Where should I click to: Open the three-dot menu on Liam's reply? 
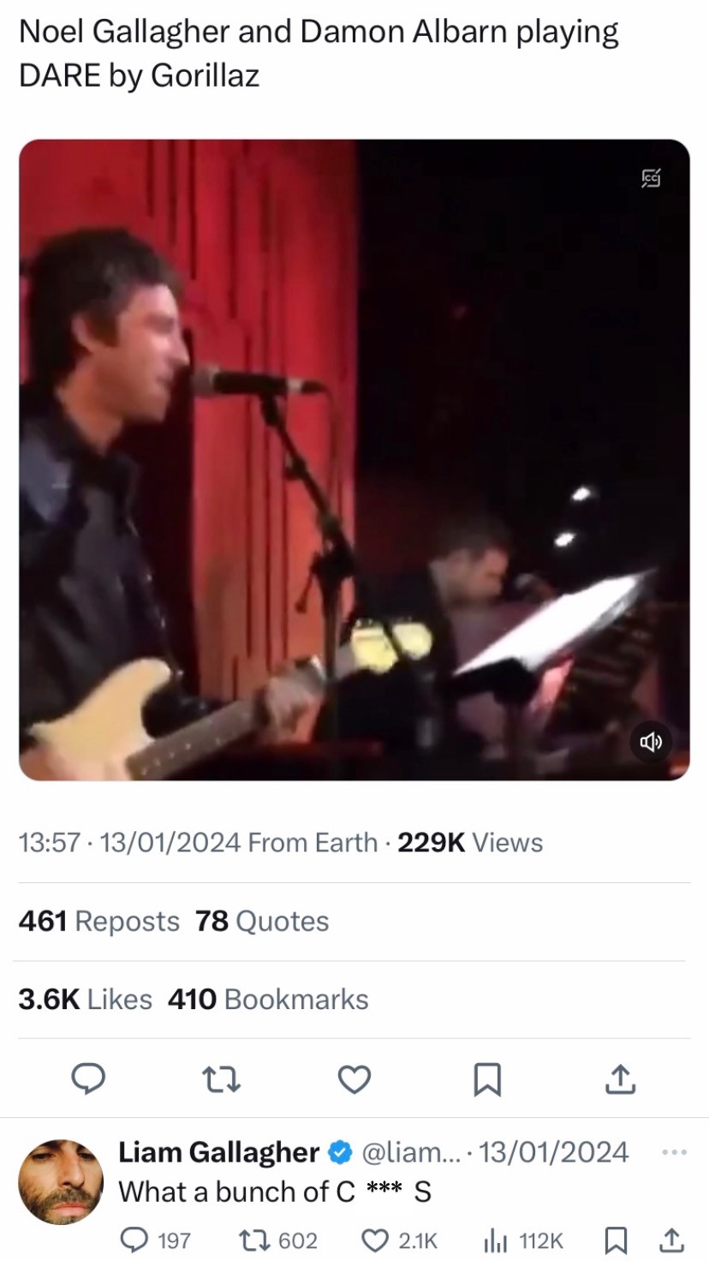[675, 1152]
